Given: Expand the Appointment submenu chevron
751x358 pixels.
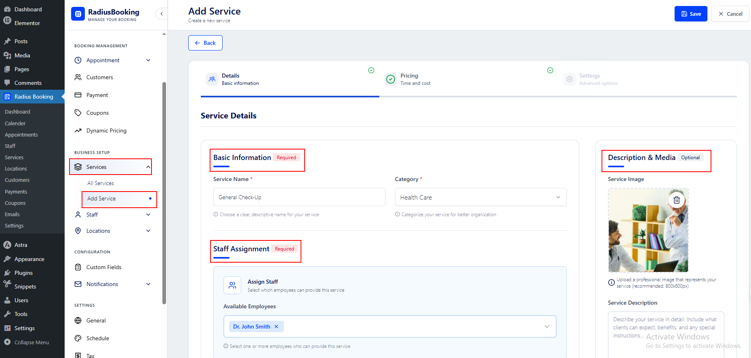Looking at the screenshot, I should click(148, 60).
